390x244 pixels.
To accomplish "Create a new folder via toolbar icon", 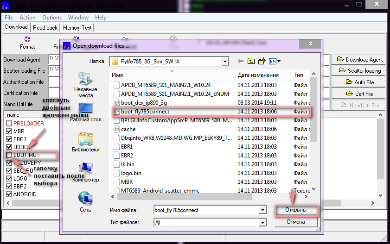I will coord(262,61).
